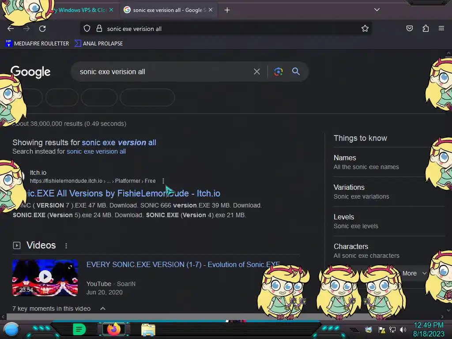
Task: Open the three-dot menu of Itch.io result
Action: [163, 181]
